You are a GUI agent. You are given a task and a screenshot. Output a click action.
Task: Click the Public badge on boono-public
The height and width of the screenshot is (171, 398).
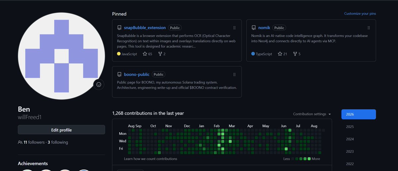coord(159,74)
